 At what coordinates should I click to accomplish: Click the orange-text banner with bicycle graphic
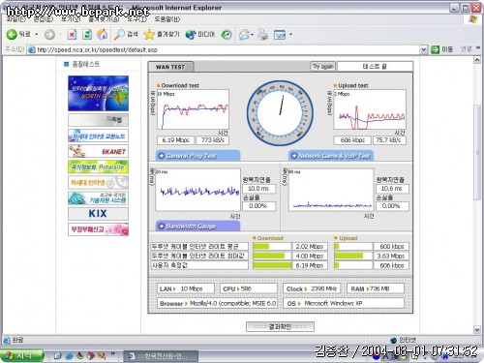coord(98,182)
